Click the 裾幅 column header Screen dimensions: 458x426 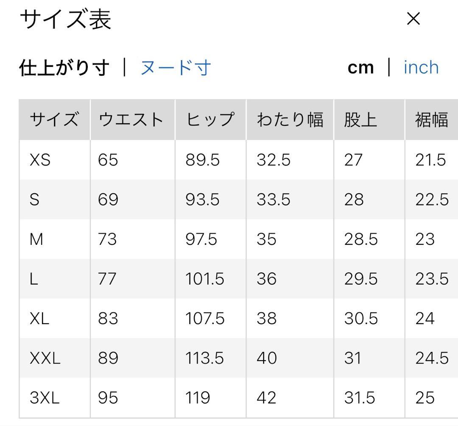(x=431, y=120)
